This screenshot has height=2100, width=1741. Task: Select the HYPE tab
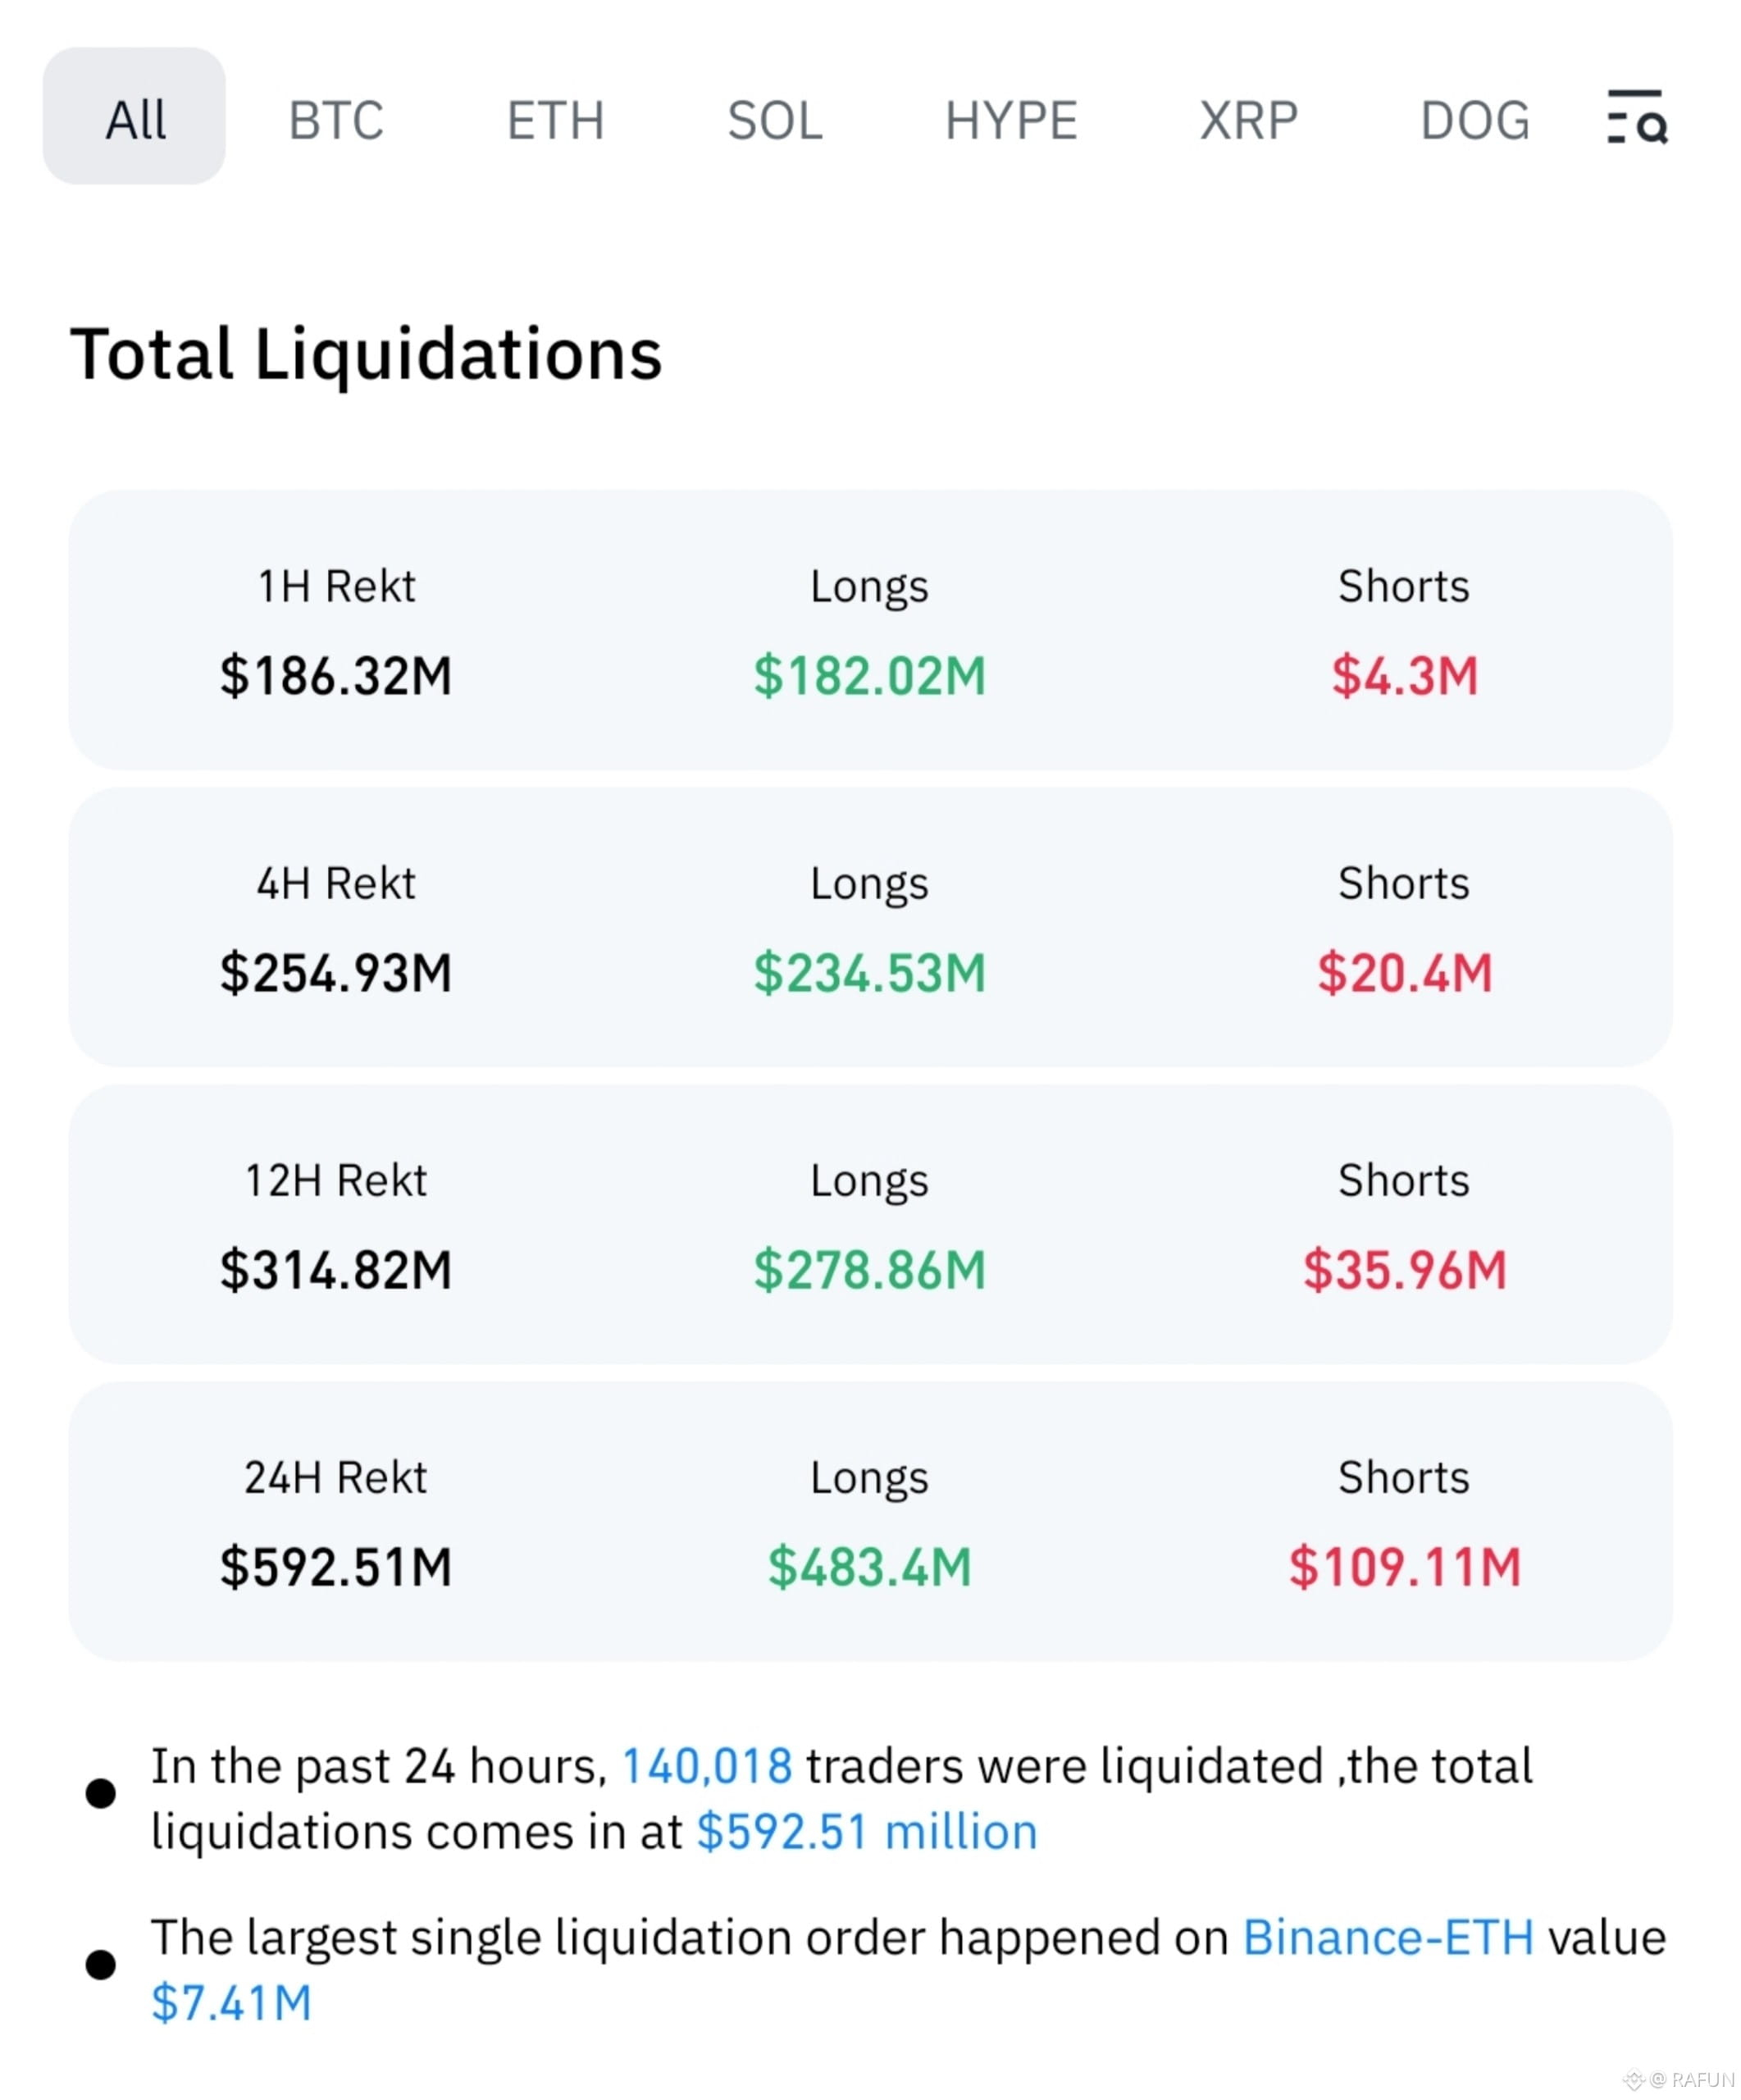(1011, 121)
